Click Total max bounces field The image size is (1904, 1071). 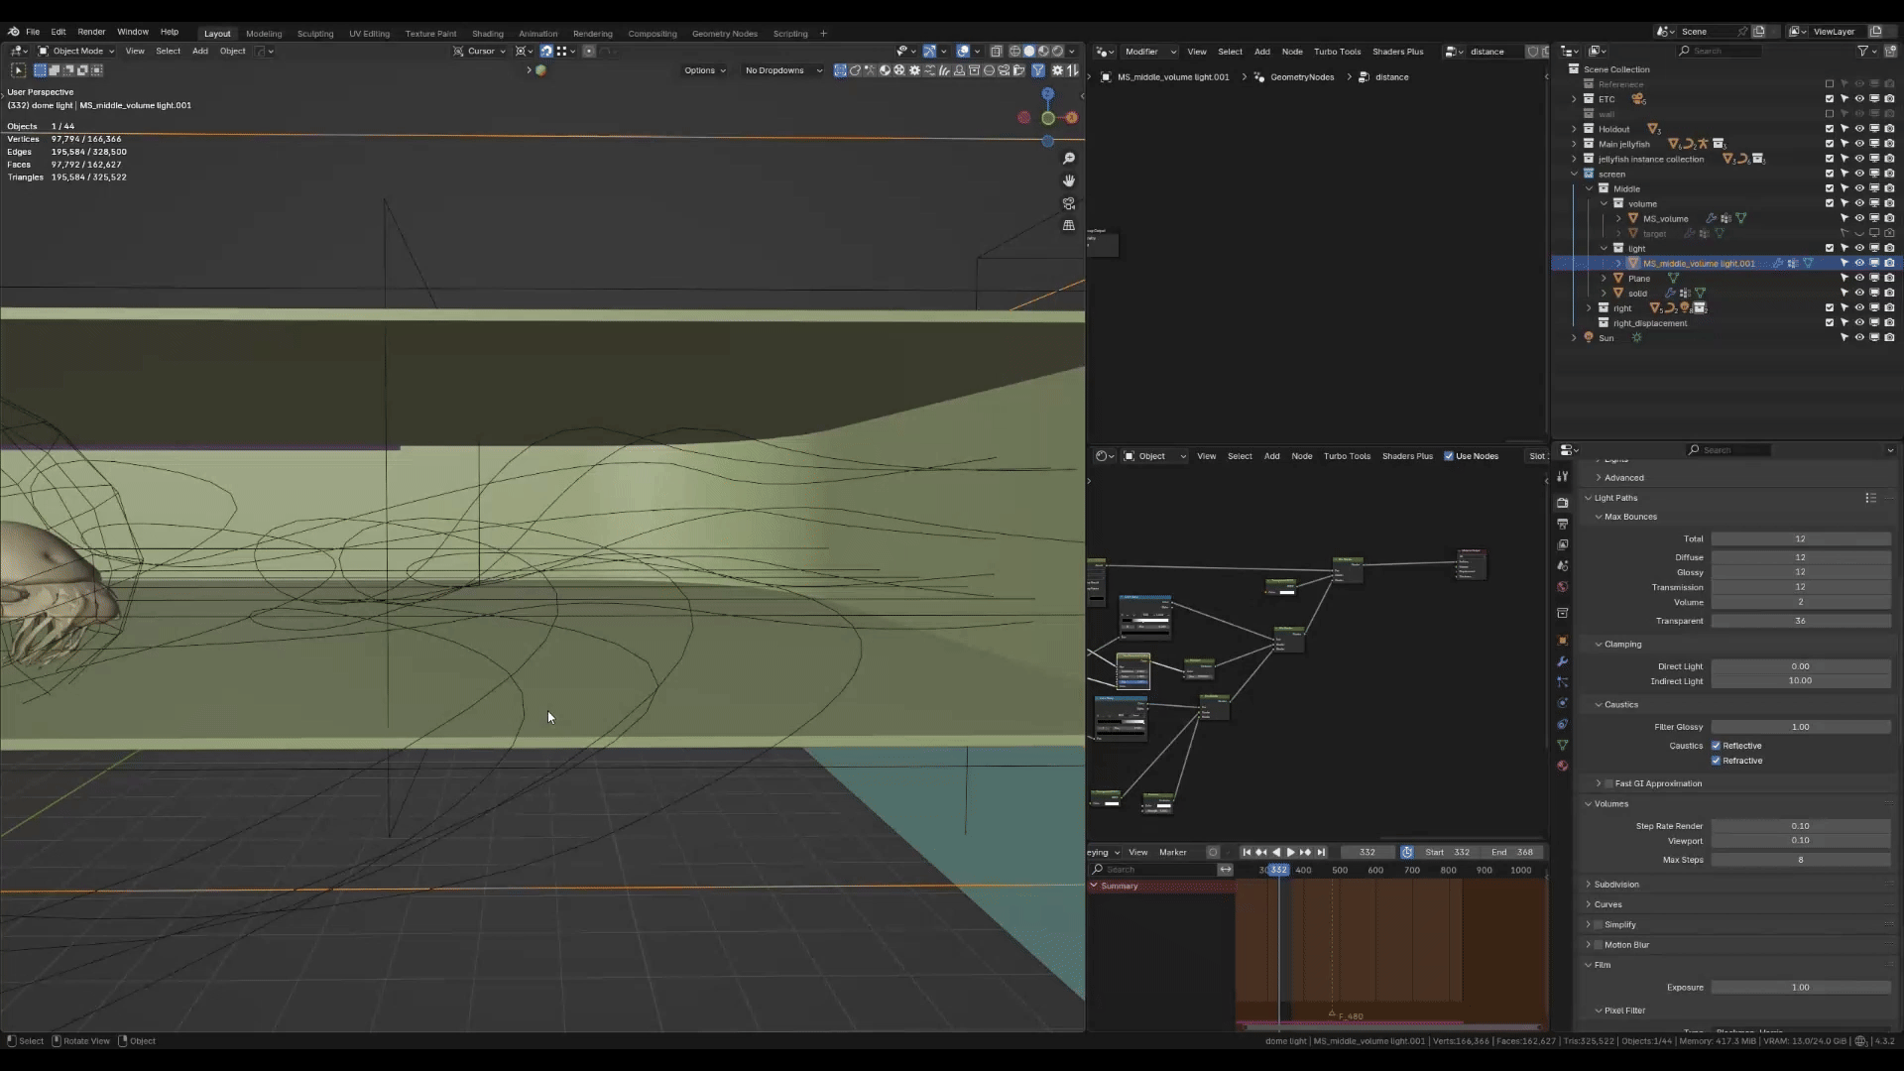coord(1800,539)
